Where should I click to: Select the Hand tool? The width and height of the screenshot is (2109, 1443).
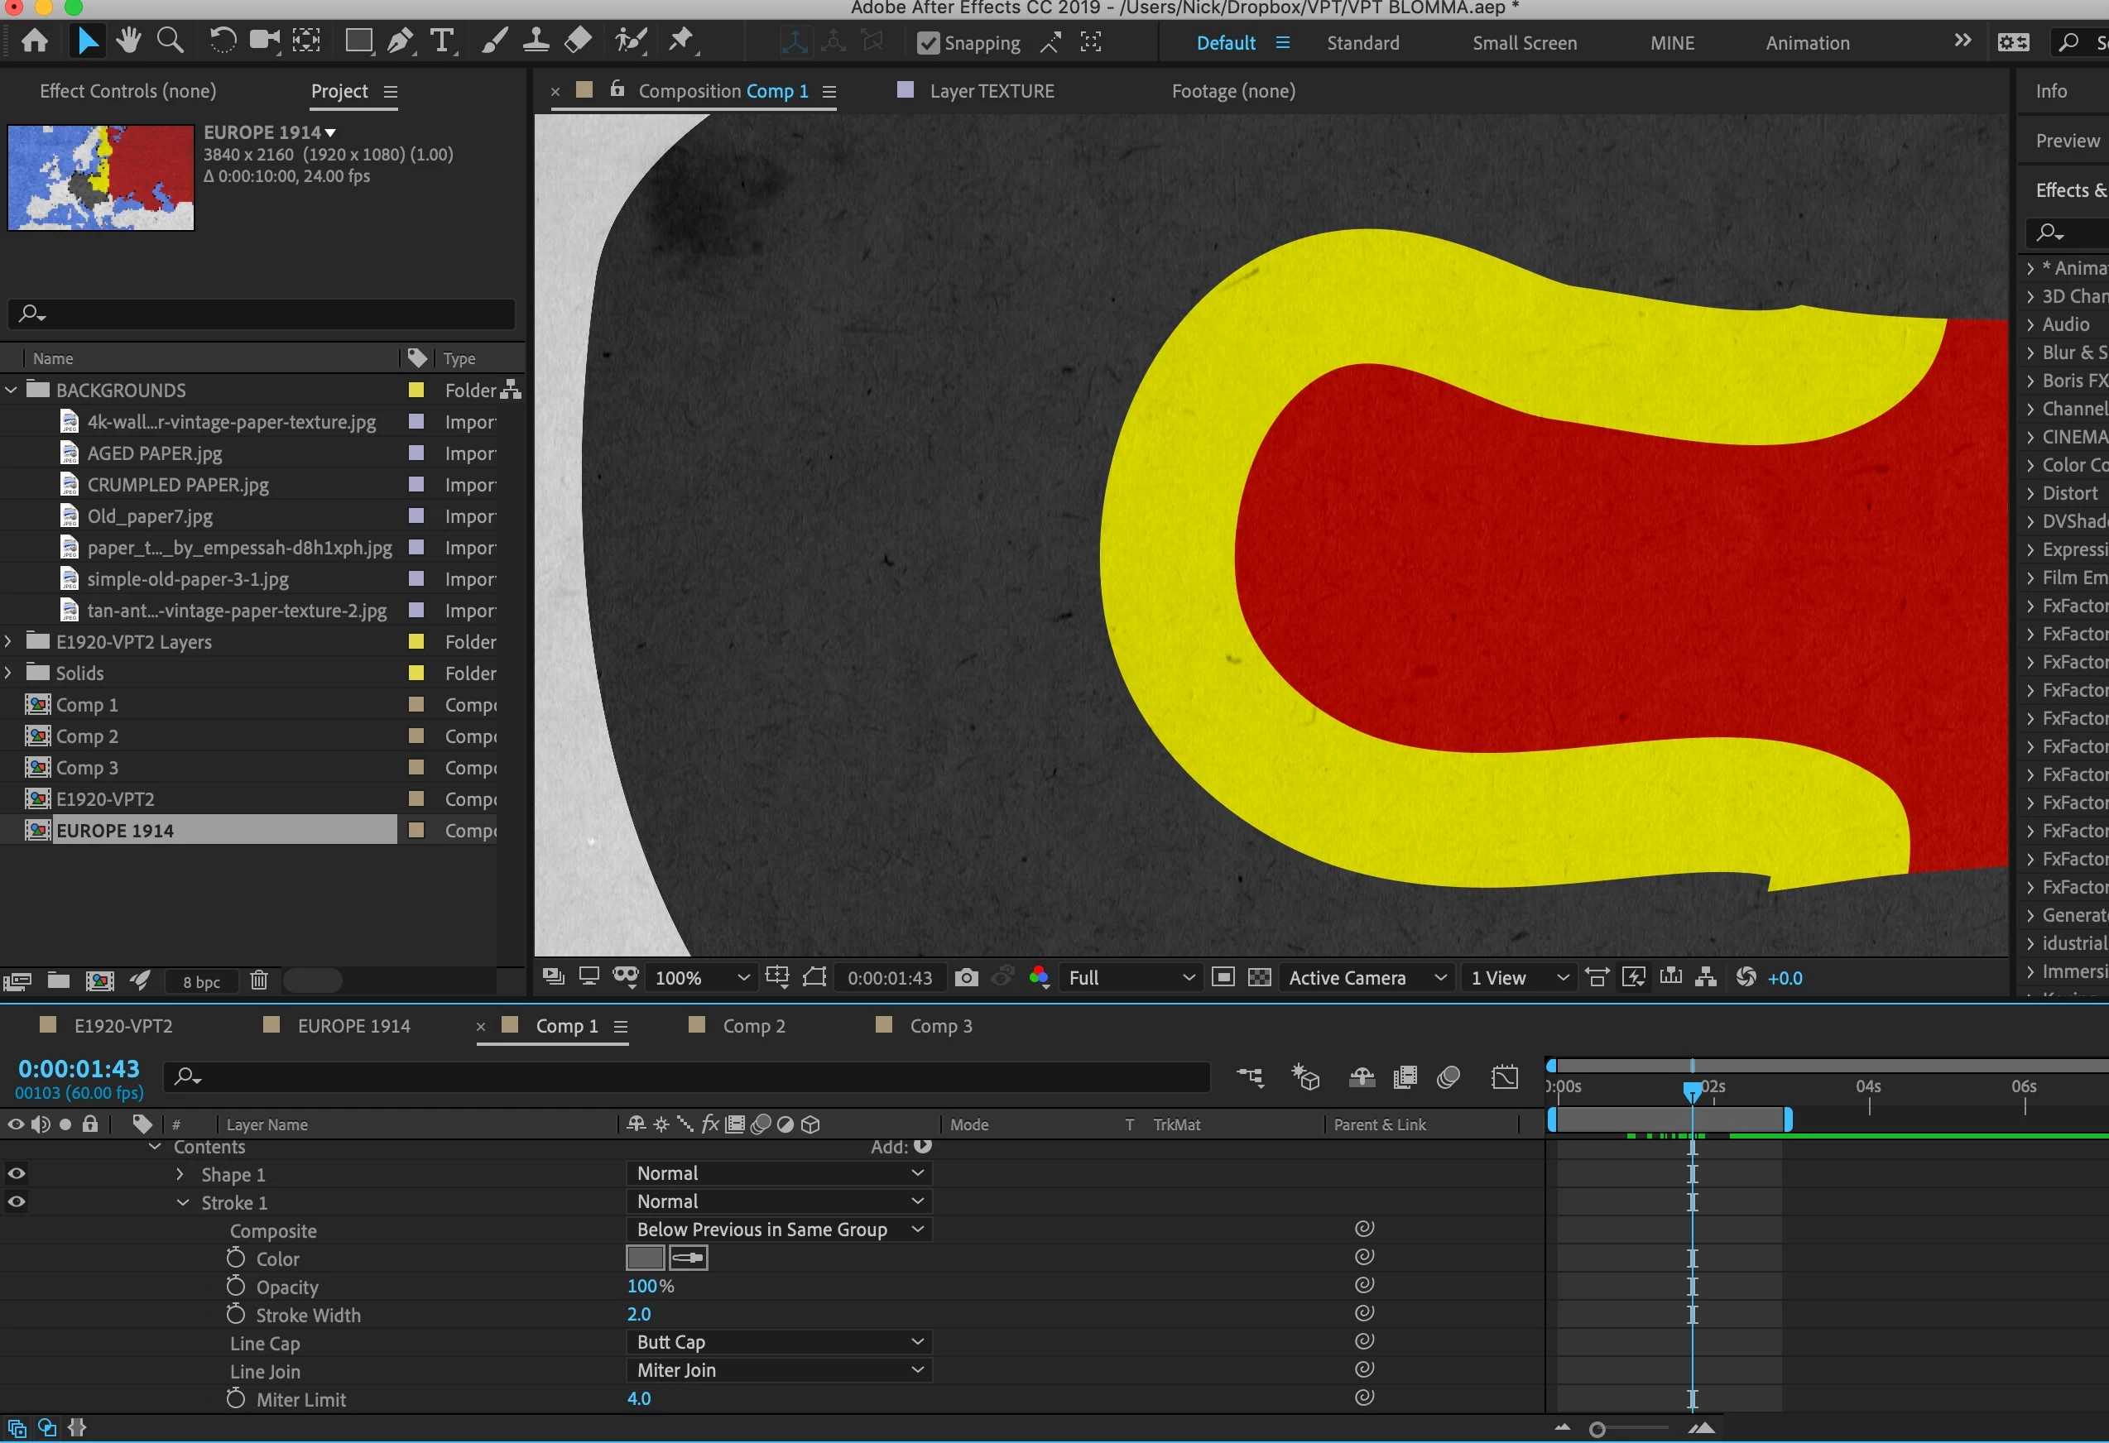tap(128, 41)
